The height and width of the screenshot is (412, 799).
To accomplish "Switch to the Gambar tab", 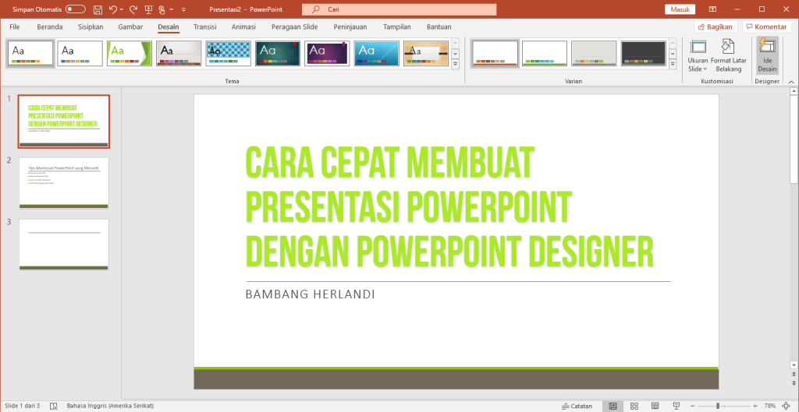I will point(130,27).
